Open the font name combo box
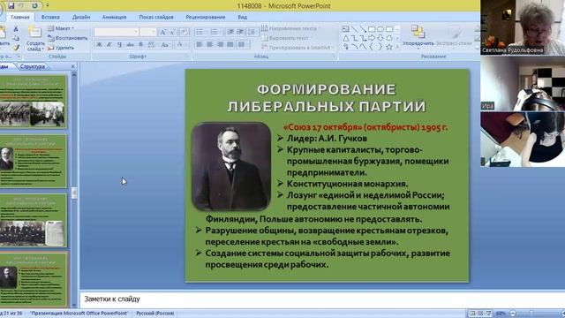This screenshot has width=565, height=318. [117, 32]
